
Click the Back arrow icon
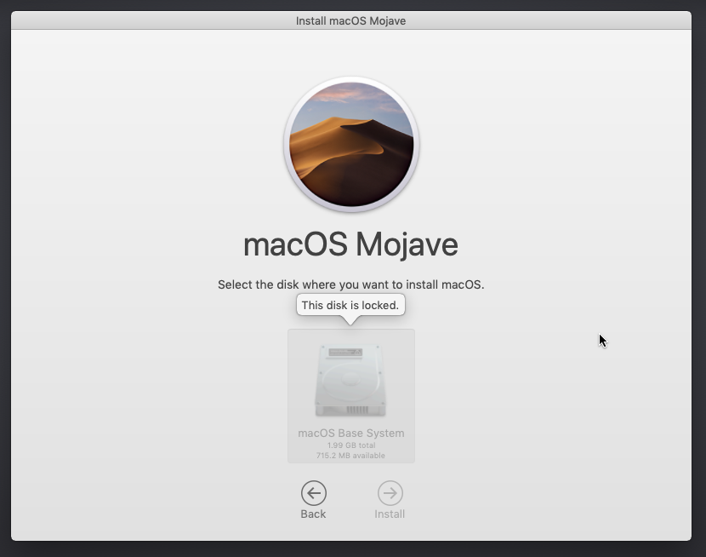coord(313,493)
